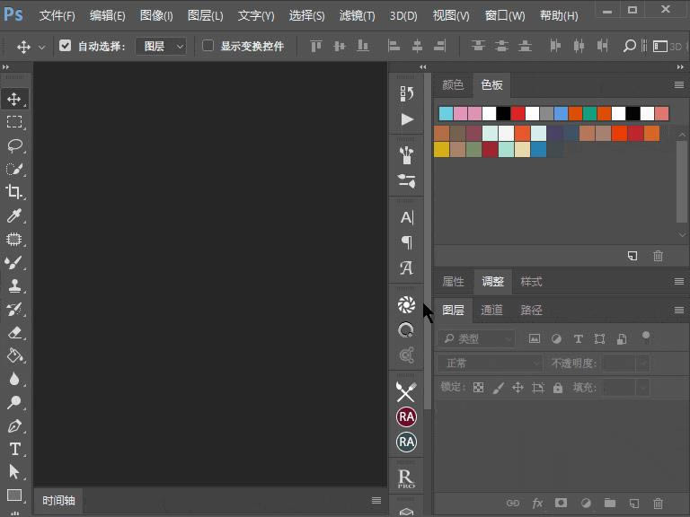Switch to the Color tab
Screen dimensions: 690x517
pyautogui.click(x=453, y=84)
